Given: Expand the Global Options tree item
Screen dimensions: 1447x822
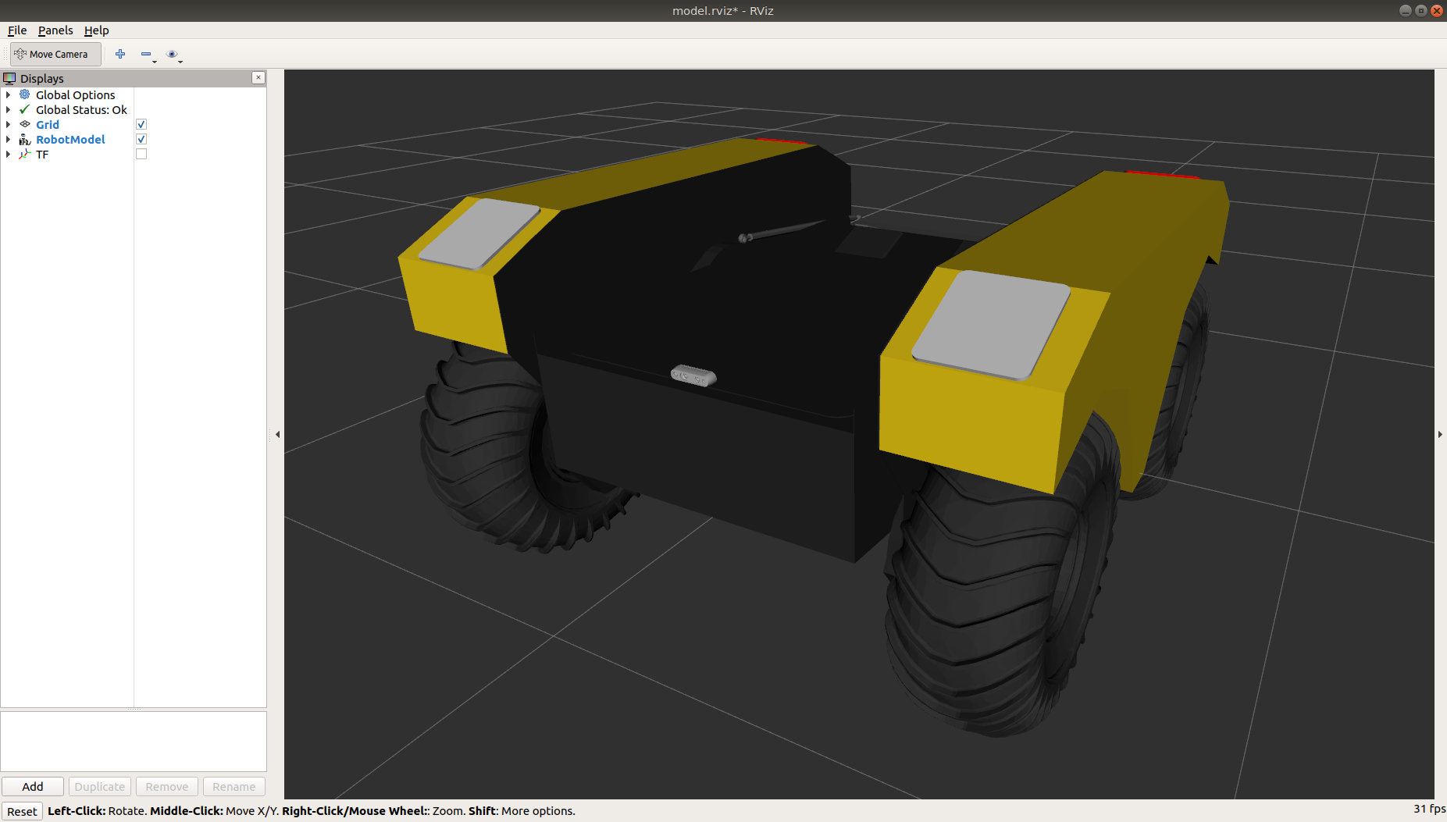Looking at the screenshot, I should click(x=9, y=94).
